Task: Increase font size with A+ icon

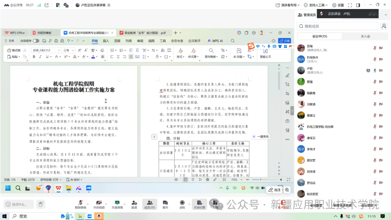Action: 80,50
